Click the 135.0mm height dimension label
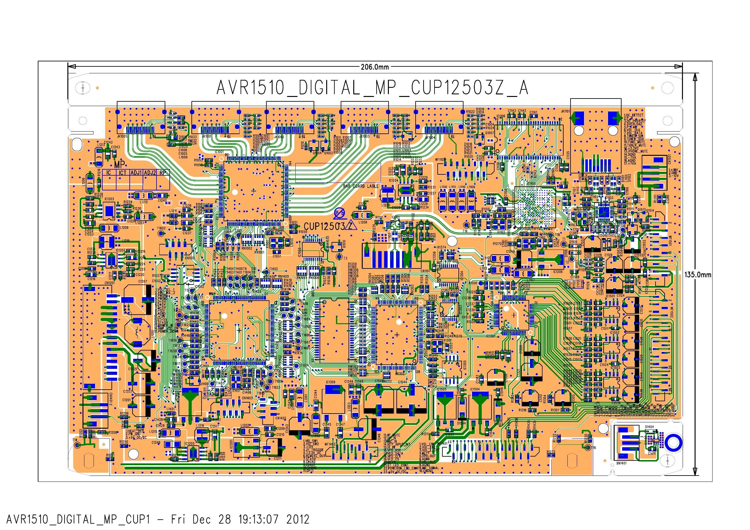Viewport: 750px width, 530px height. (698, 275)
